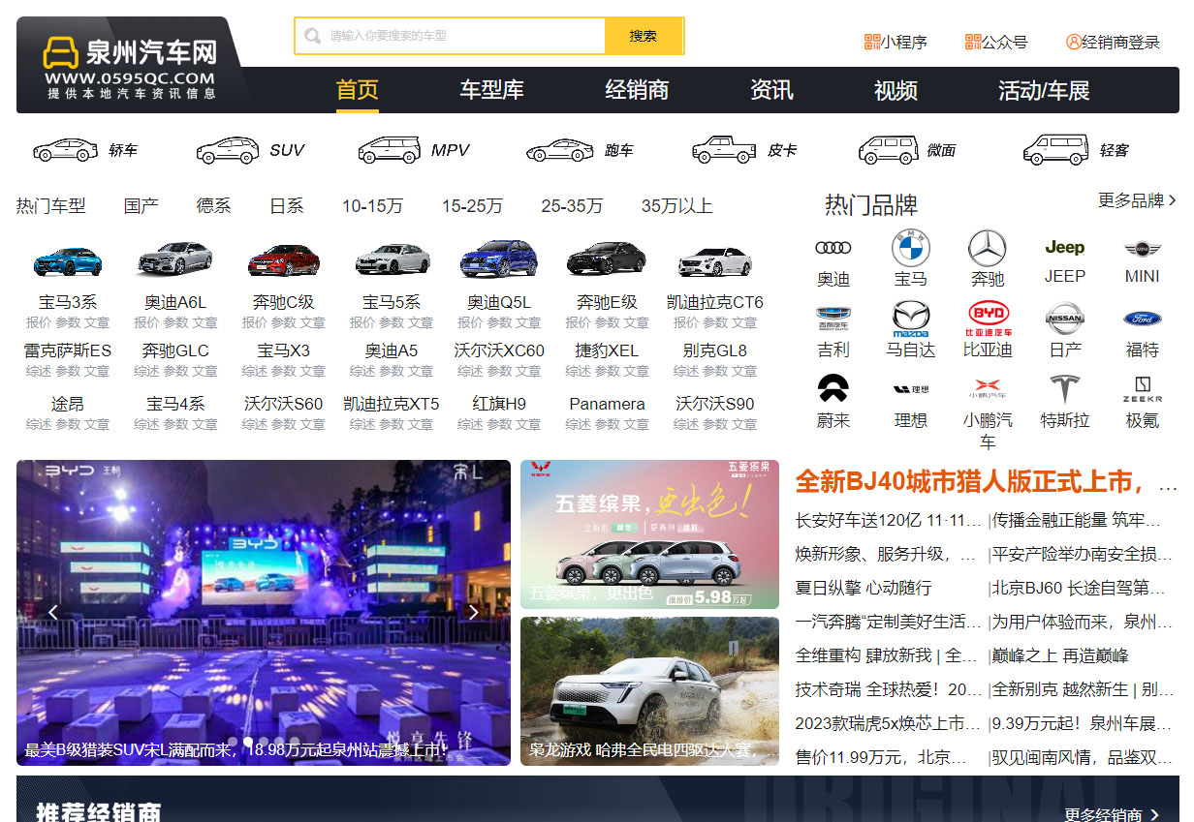Open the 极氪 Zeekr brand logo

1143,388
